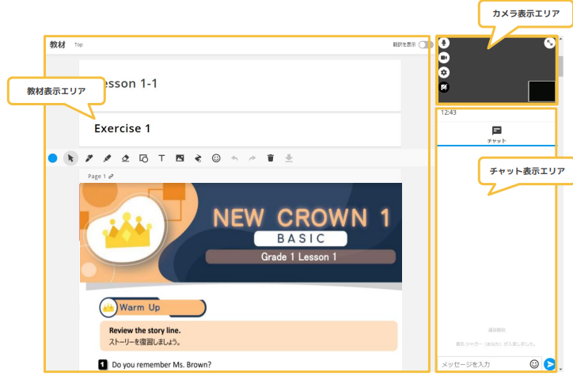Click the NEW CROWN 1 banner image
Viewport: 573px width, 376px height.
(x=241, y=233)
